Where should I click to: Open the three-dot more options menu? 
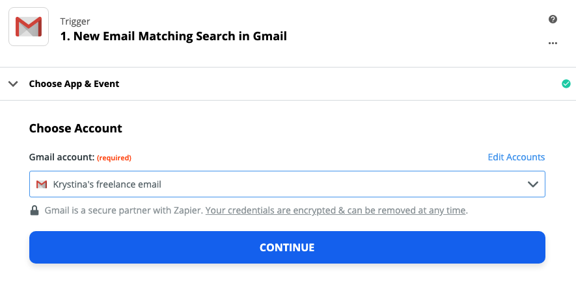[553, 43]
